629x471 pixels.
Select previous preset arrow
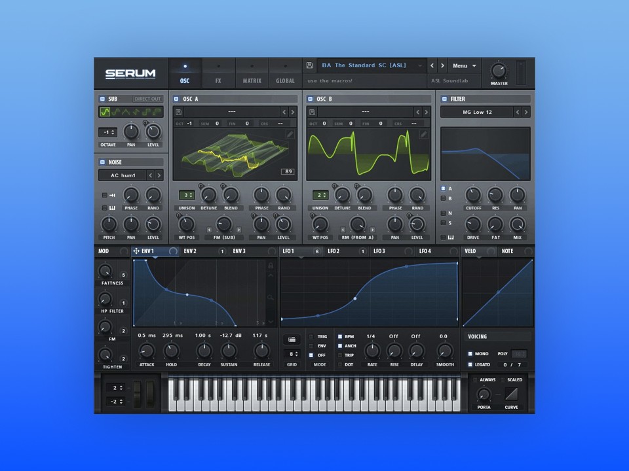[432, 65]
